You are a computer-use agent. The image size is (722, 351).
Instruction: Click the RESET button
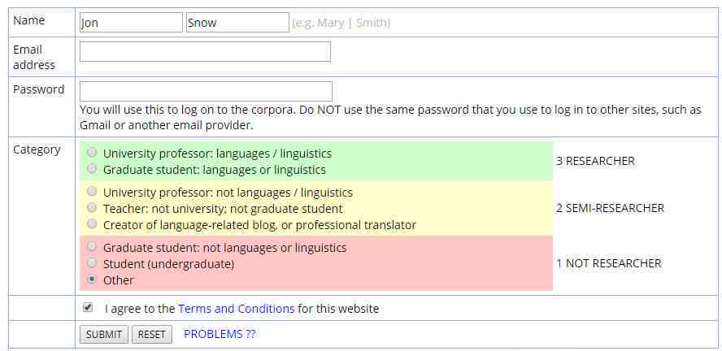152,335
